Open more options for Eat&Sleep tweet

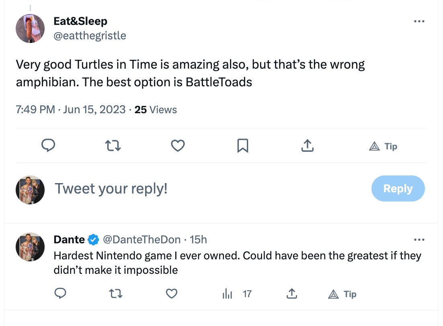[x=419, y=21]
